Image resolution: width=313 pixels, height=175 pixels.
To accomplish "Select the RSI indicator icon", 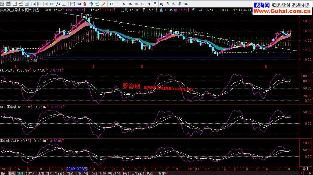I will point(79,3).
